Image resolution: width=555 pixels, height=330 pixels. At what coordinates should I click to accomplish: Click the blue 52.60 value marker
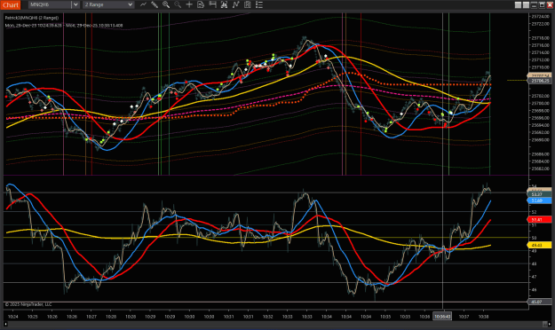pos(539,200)
